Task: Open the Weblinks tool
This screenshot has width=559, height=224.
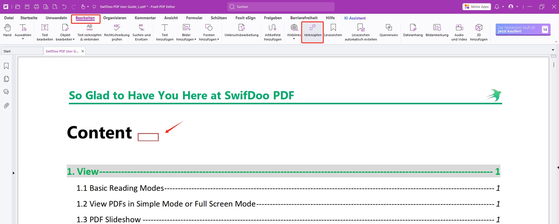Action: point(294,30)
